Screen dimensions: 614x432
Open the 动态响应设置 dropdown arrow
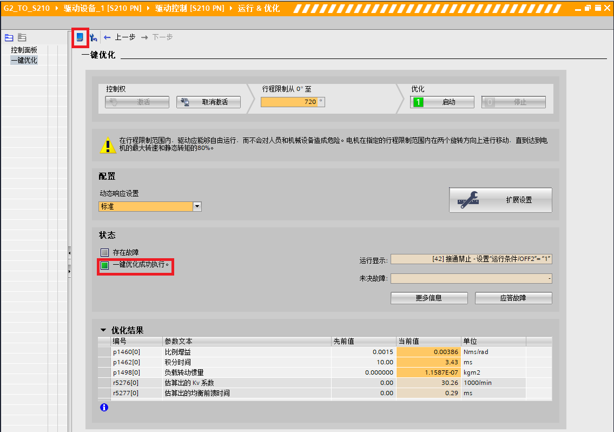(197, 206)
